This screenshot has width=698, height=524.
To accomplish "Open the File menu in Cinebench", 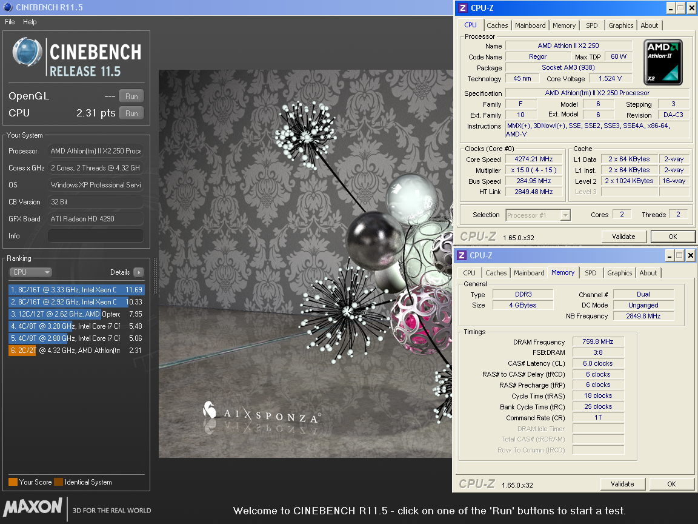I will click(10, 22).
